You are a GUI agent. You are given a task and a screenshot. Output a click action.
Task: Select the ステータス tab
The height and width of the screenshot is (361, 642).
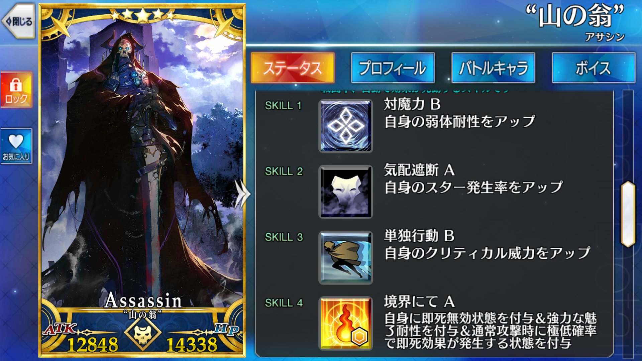(293, 68)
